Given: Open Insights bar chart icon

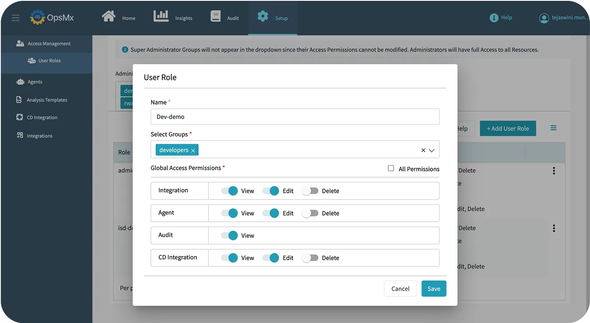Looking at the screenshot, I should 161,17.
